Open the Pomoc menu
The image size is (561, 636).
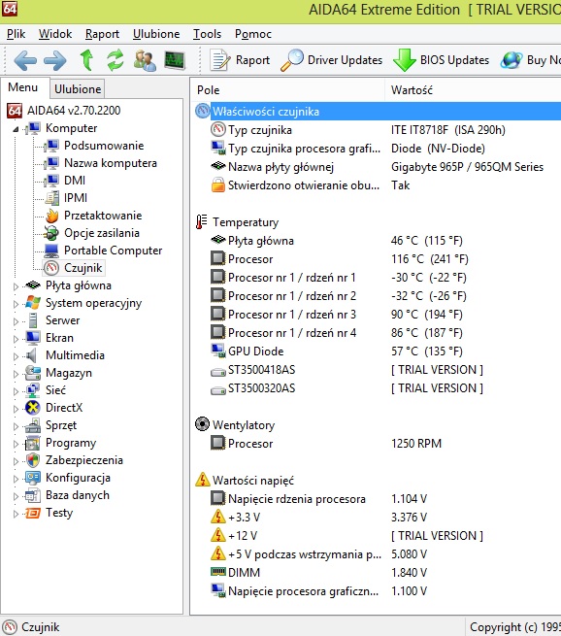point(253,34)
